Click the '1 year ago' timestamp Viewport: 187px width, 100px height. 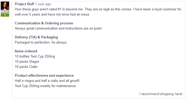pos(43,4)
